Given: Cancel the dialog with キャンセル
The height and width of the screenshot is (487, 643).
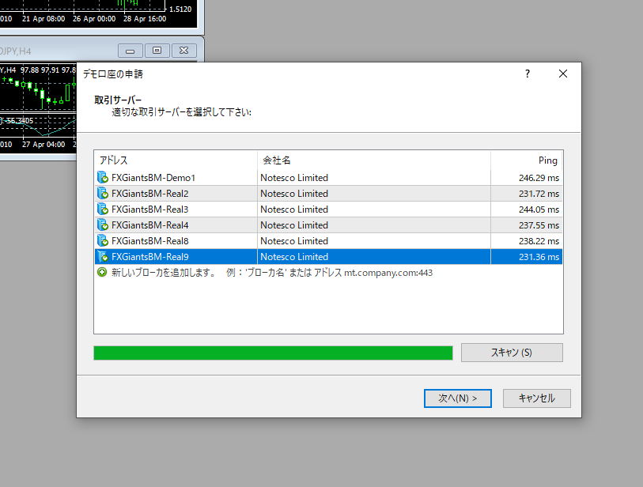Looking at the screenshot, I should (x=537, y=398).
